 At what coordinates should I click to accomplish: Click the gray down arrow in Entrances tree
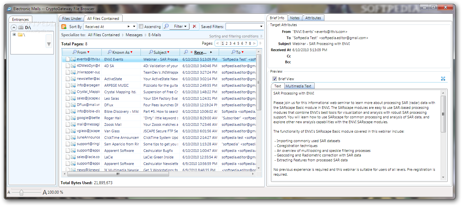coord(49,44)
